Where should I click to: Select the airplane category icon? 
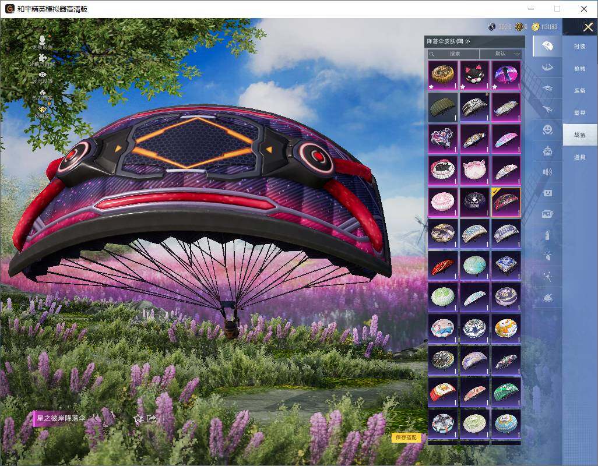tap(547, 110)
